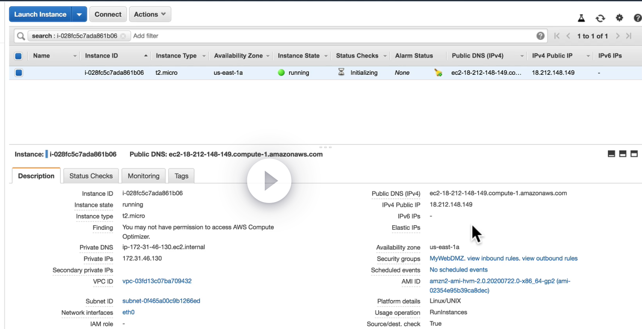Open settings gear icon
642x329 pixels.
[619, 18]
